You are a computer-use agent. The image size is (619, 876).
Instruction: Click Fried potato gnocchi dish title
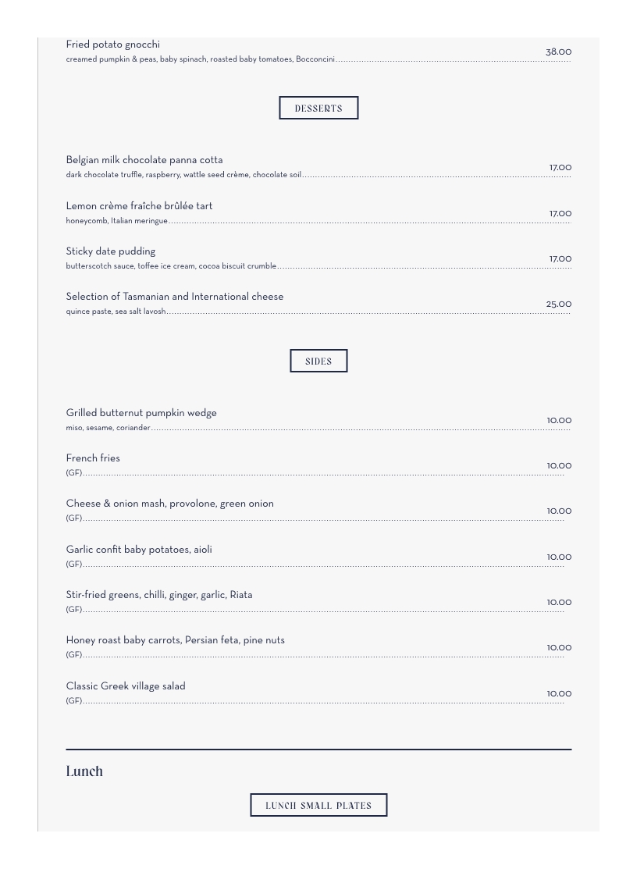pos(112,45)
